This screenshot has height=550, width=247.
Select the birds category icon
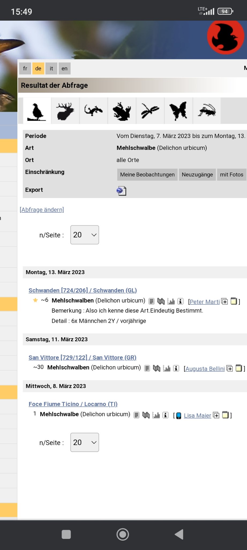point(37,111)
